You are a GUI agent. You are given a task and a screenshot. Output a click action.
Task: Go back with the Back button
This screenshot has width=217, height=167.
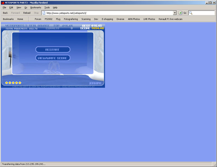[5, 13]
